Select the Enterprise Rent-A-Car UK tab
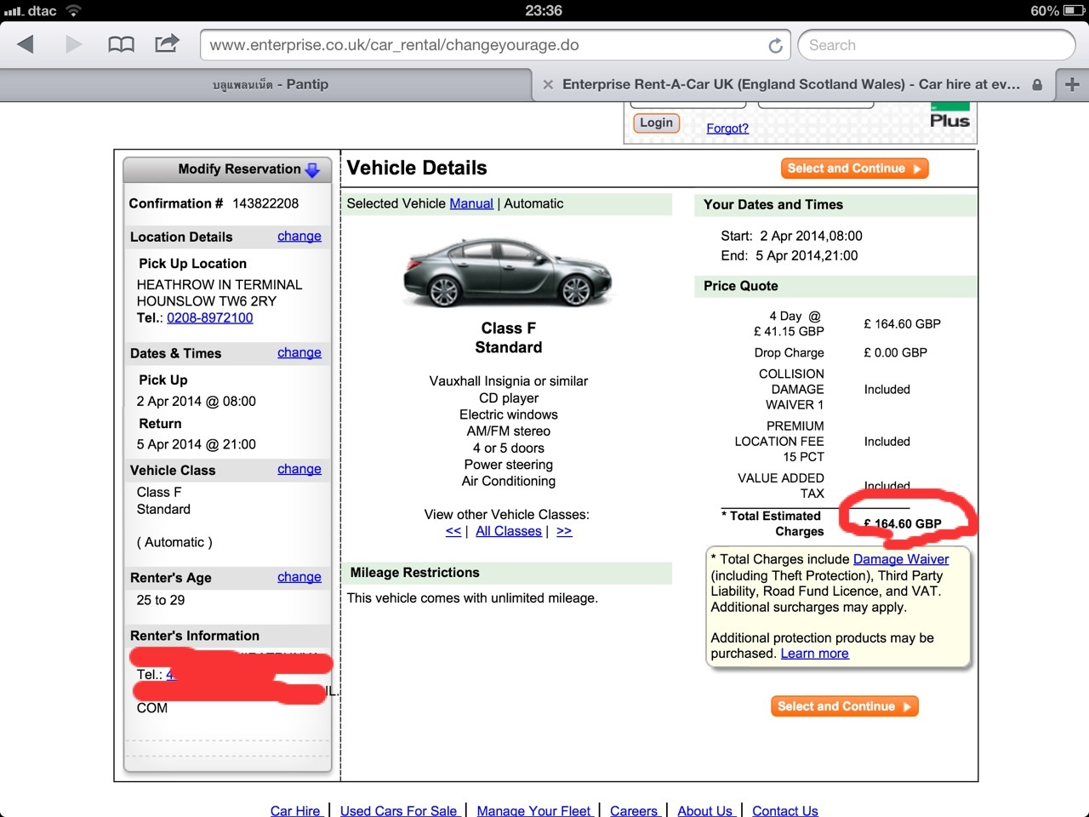Viewport: 1089px width, 817px height. click(x=793, y=84)
